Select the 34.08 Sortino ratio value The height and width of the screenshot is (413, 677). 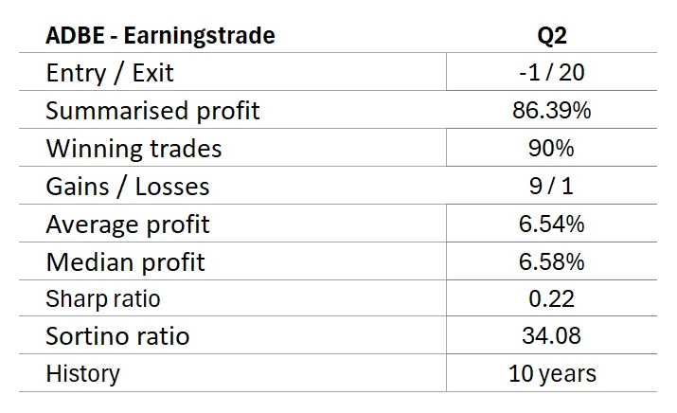click(551, 336)
